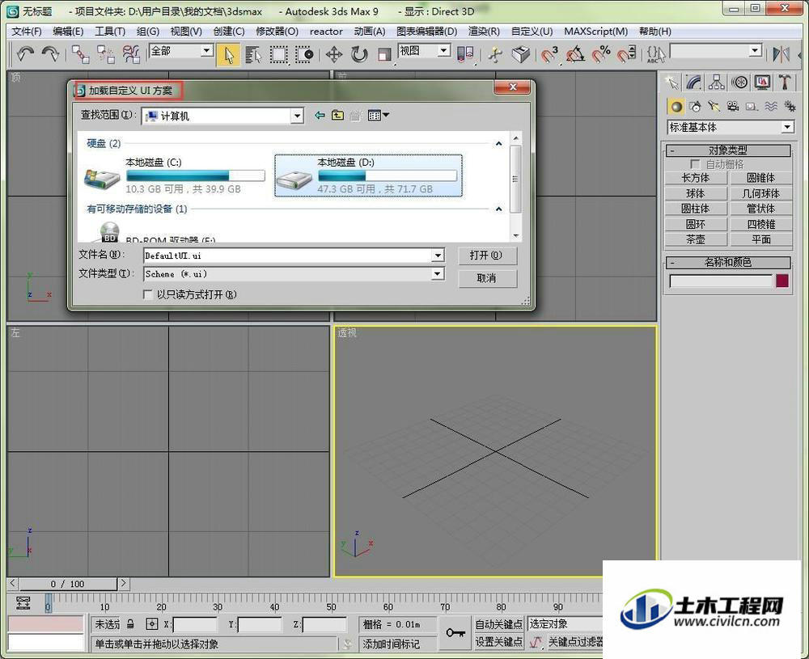Click the 0 / 100 time slider

(x=68, y=584)
